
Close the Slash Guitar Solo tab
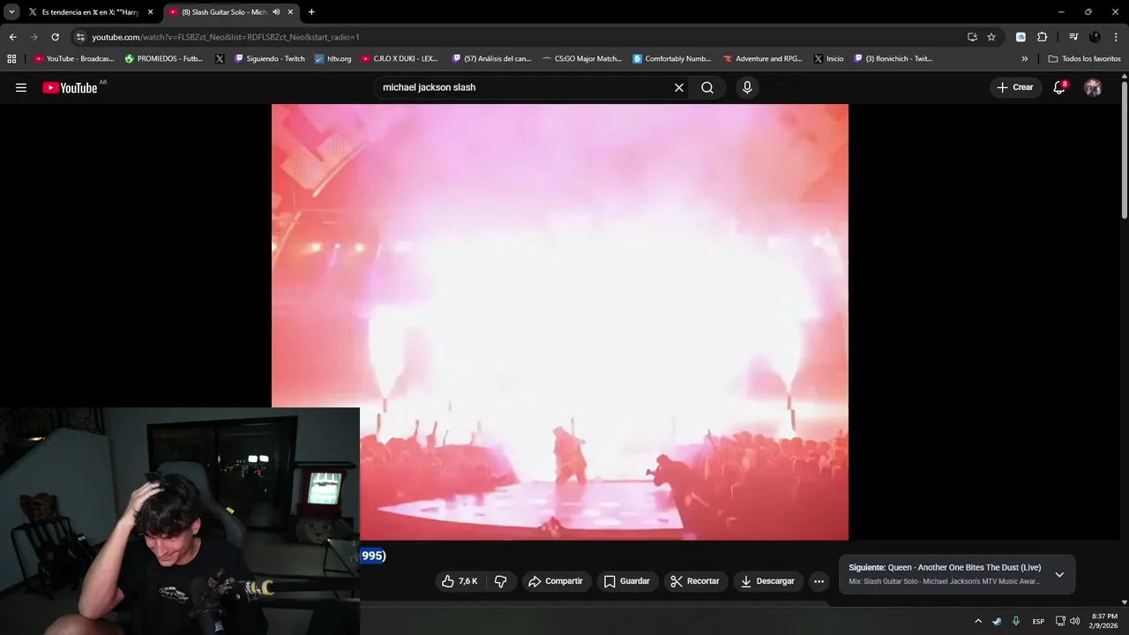(290, 12)
